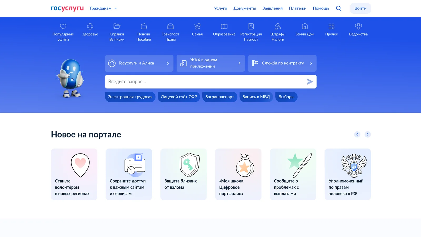Image resolution: width=421 pixels, height=237 pixels.
Task: Click the robot mascot figure
Action: [70, 78]
